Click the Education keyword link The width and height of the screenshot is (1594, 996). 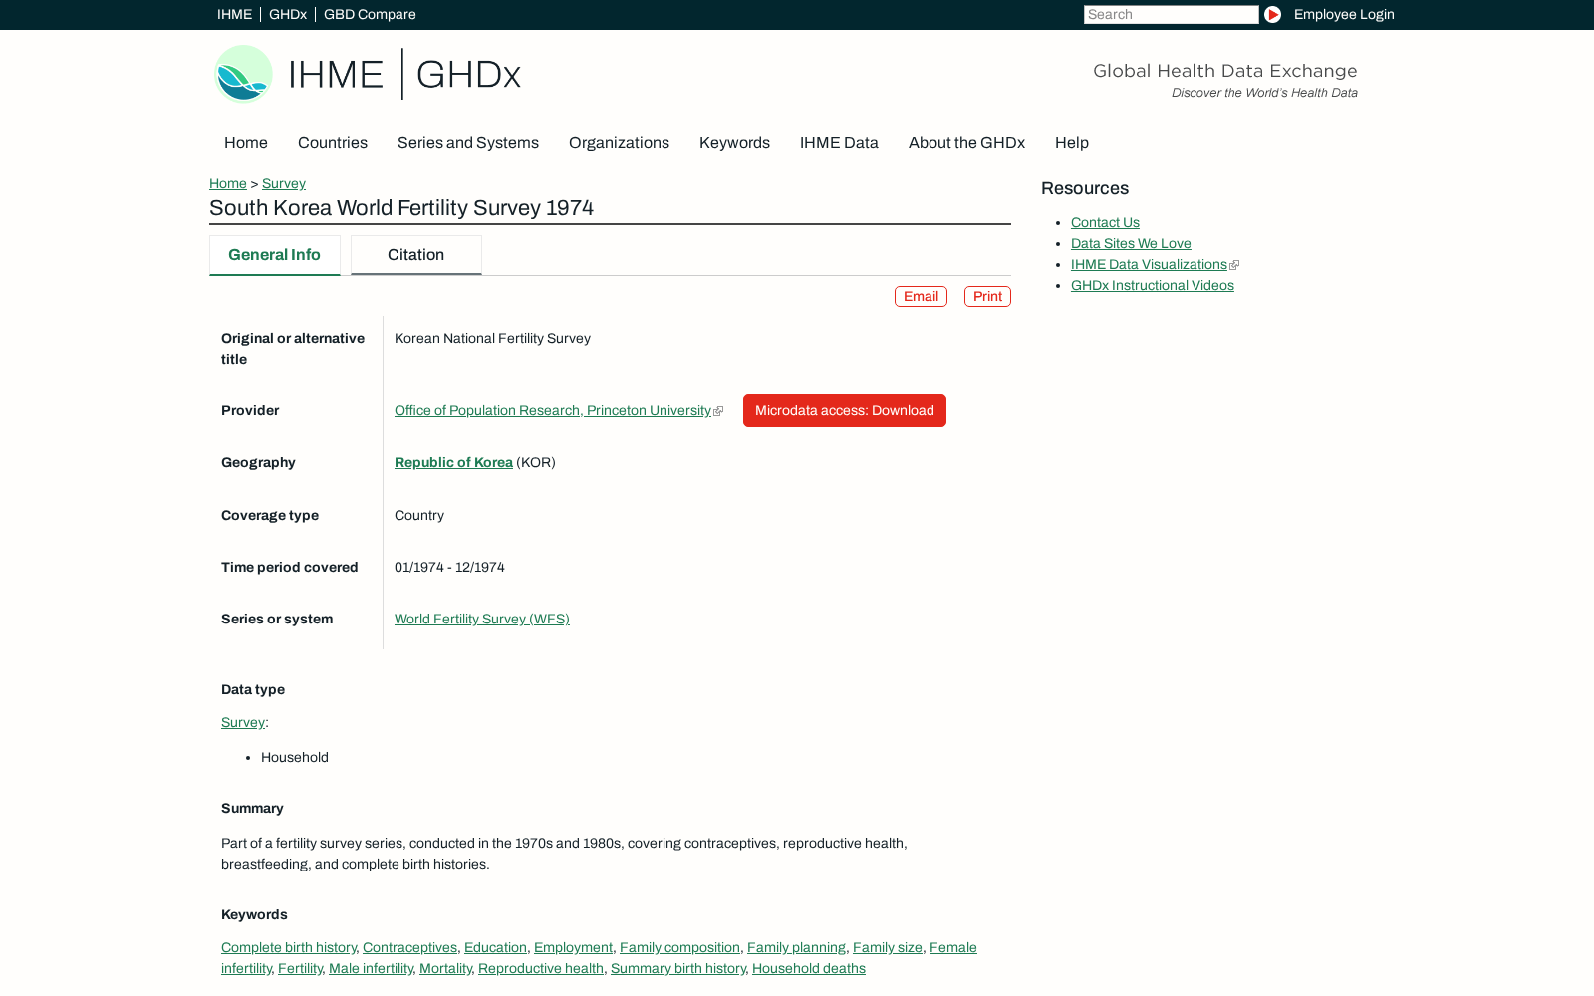pyautogui.click(x=495, y=948)
